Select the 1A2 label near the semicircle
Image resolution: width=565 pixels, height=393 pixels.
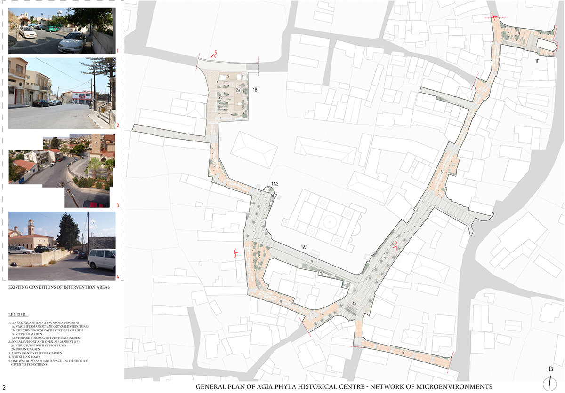click(x=275, y=184)
